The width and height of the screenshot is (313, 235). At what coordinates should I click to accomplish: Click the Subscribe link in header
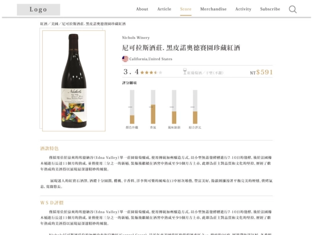pyautogui.click(x=270, y=9)
